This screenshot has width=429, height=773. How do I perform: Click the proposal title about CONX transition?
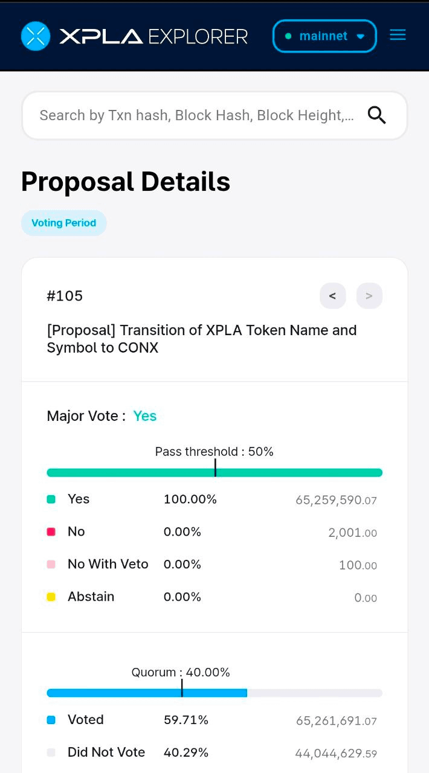click(201, 339)
